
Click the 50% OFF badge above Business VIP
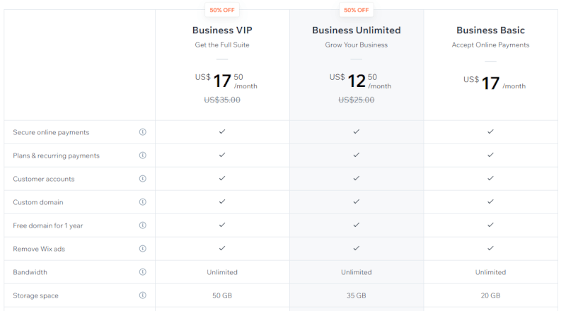click(x=222, y=10)
